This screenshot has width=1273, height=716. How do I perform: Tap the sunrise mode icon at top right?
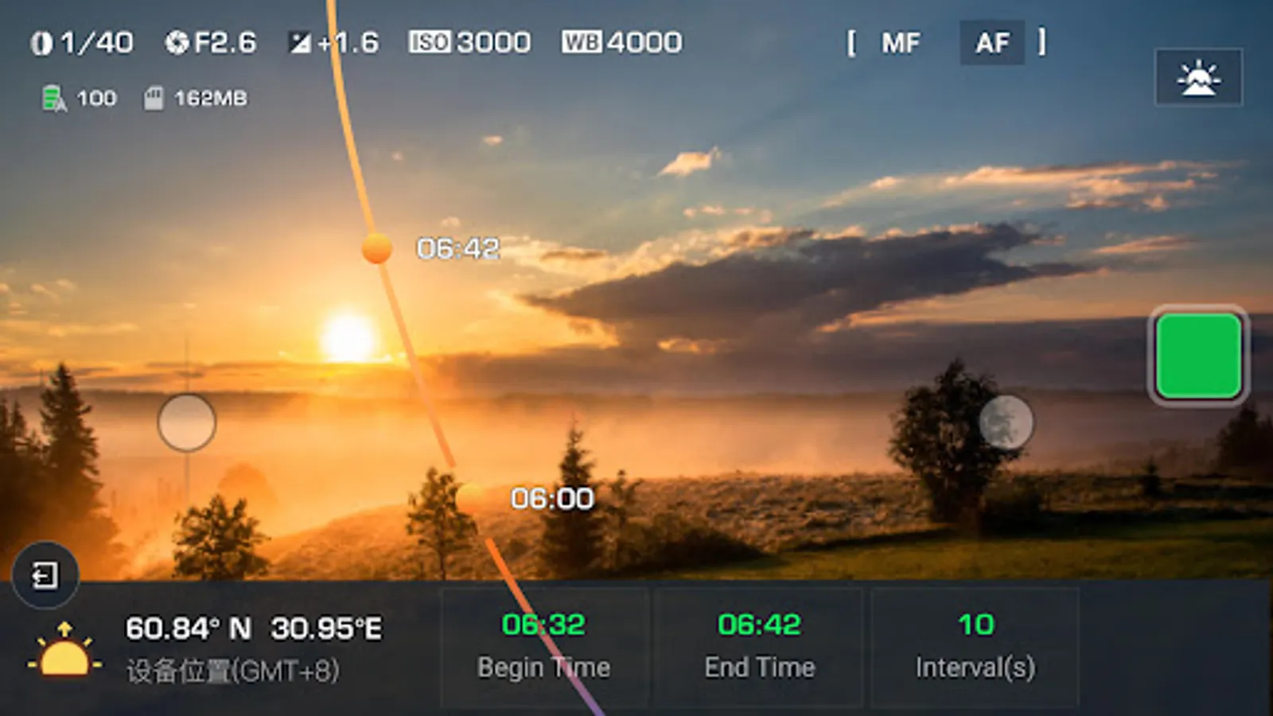[1198, 77]
